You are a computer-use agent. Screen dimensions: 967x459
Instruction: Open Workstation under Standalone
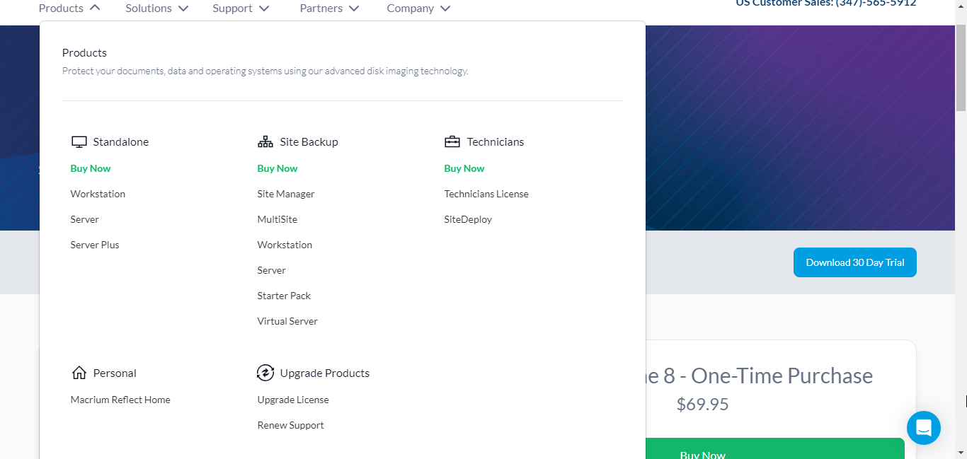click(x=98, y=194)
